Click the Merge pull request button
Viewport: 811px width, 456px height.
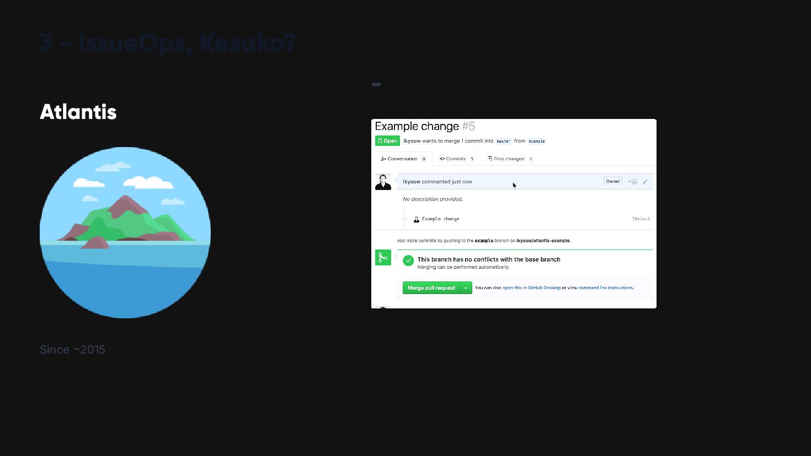(x=431, y=288)
